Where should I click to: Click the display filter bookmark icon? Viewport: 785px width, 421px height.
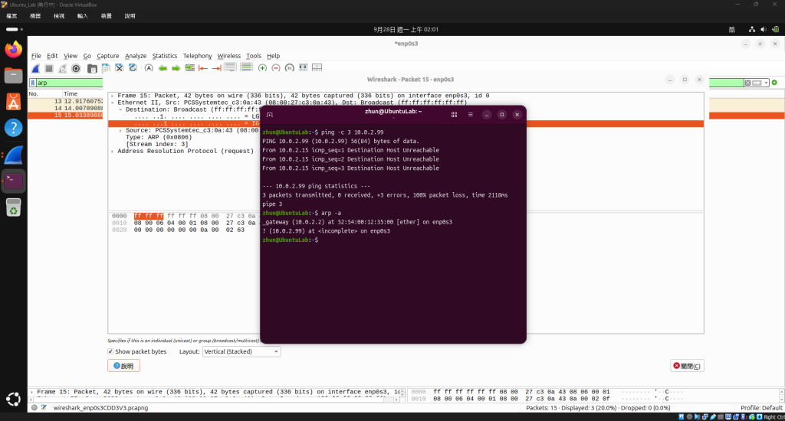coord(33,83)
